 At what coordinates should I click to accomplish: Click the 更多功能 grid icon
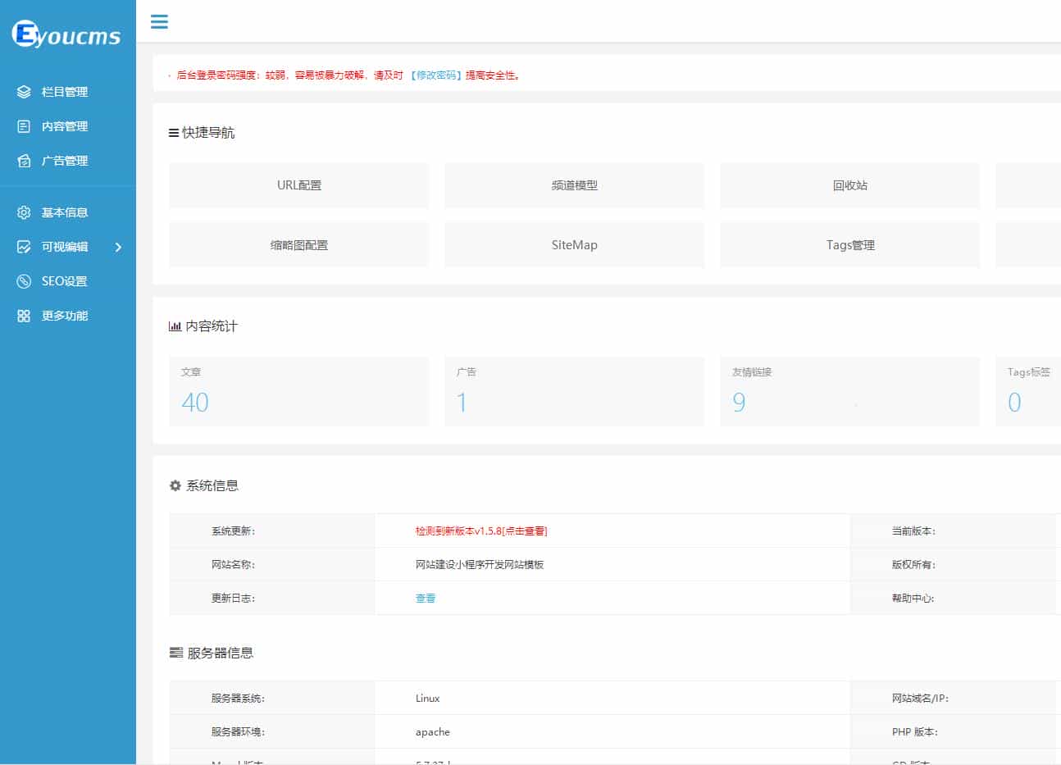24,316
